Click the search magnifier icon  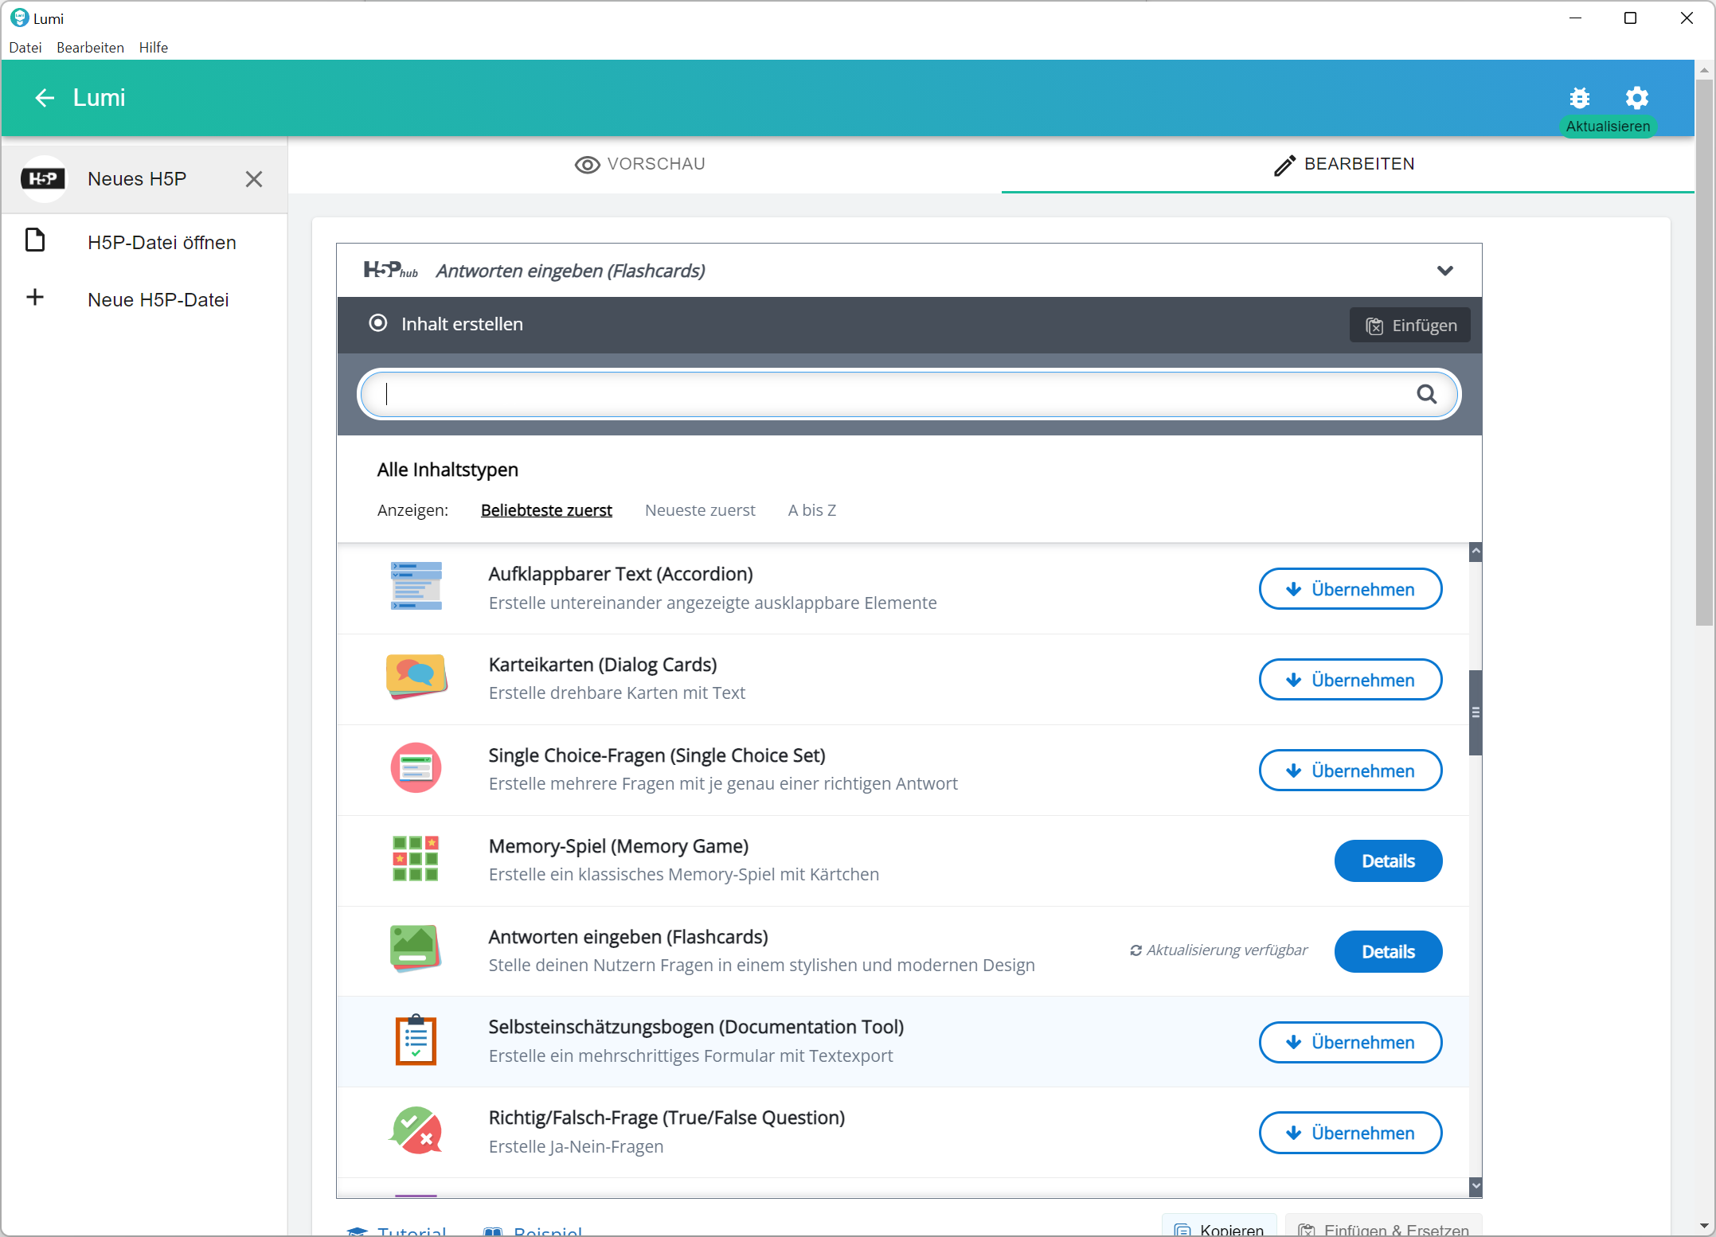click(1426, 394)
